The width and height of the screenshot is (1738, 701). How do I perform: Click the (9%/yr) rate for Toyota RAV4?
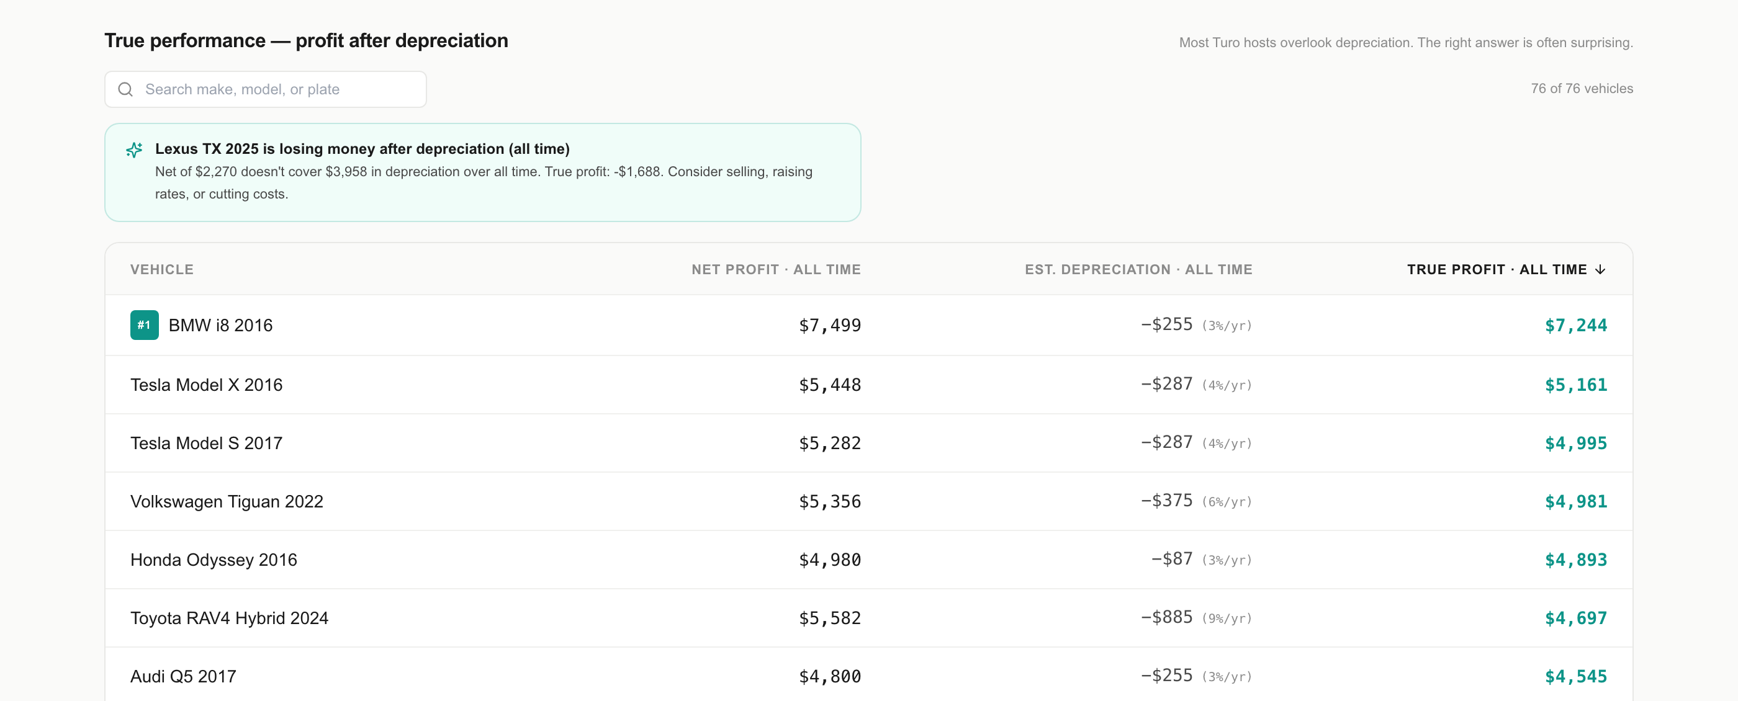[1227, 618]
